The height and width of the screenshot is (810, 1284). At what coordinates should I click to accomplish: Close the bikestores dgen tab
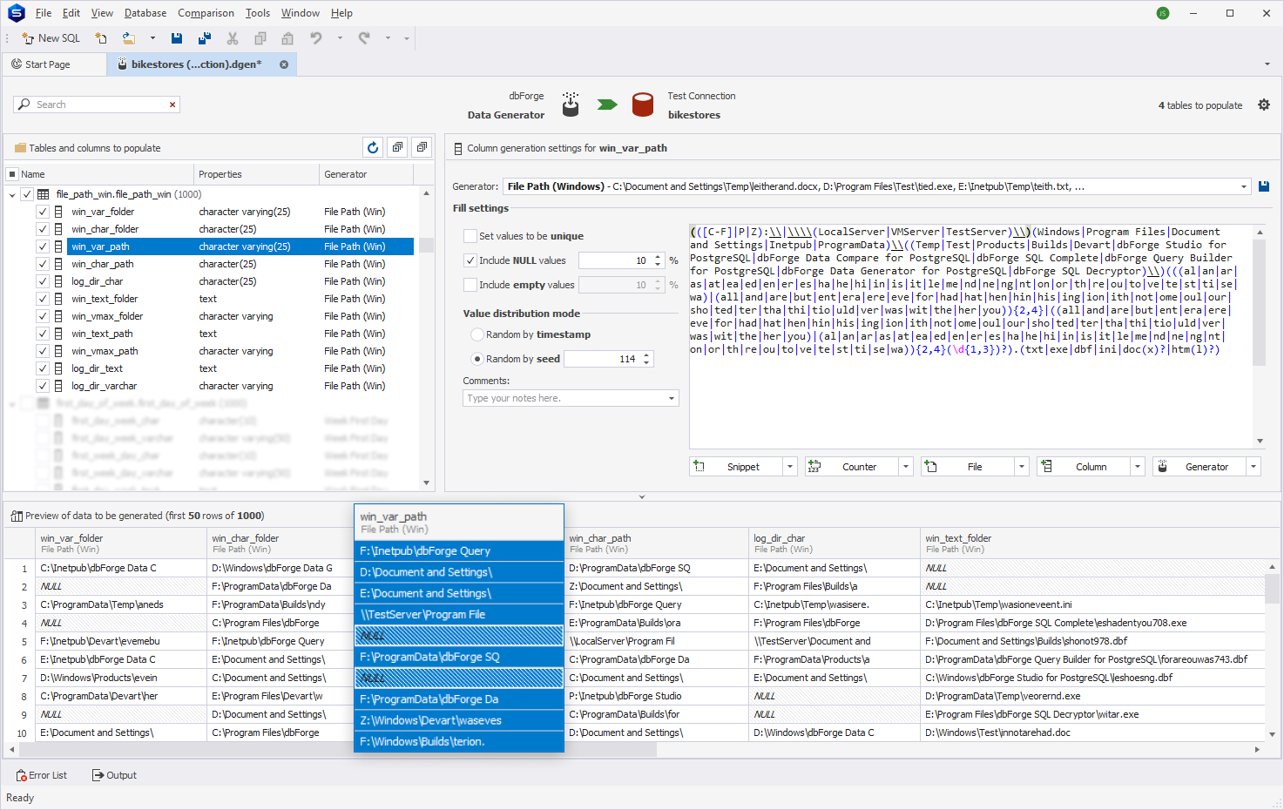click(x=284, y=64)
